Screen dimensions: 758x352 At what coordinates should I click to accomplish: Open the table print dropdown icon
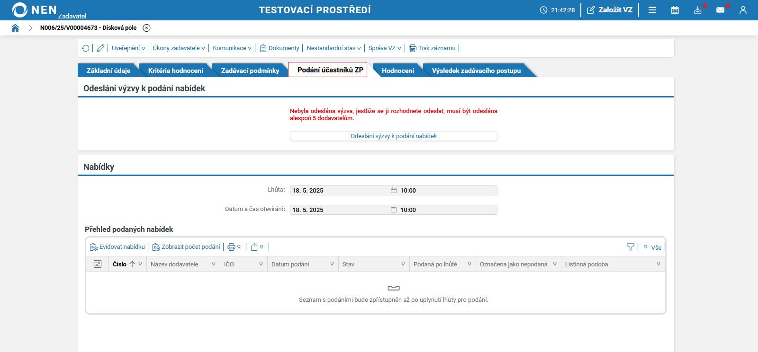click(x=234, y=247)
